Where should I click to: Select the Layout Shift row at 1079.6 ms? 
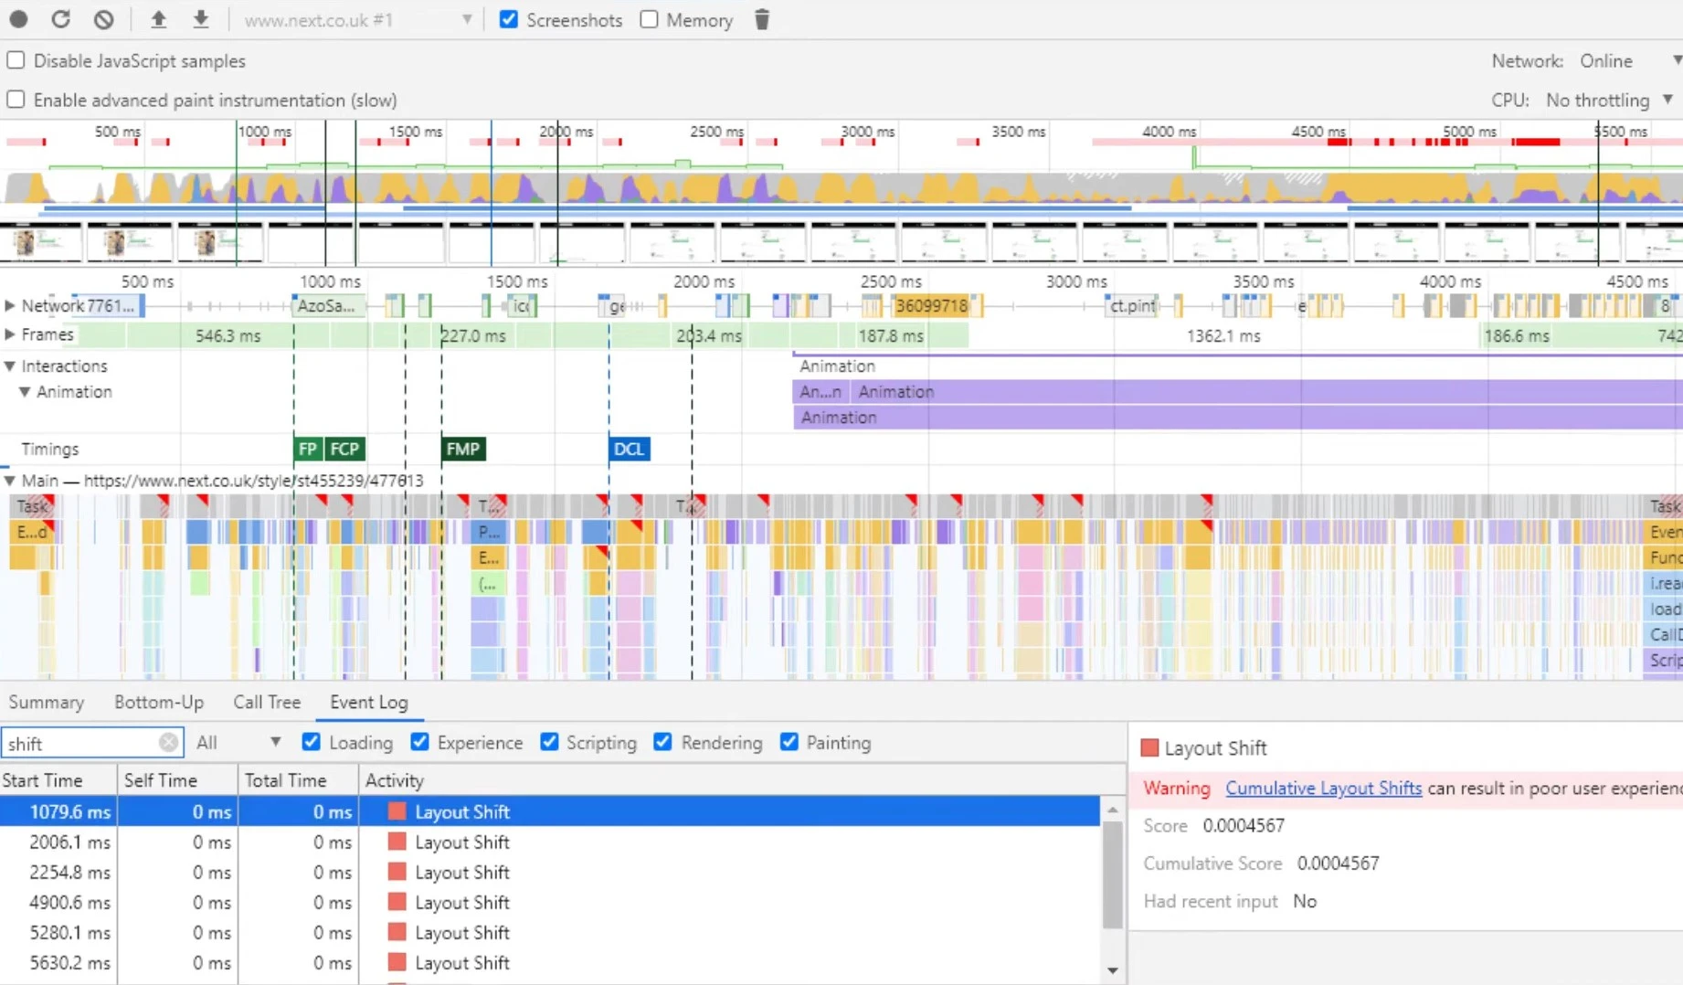pyautogui.click(x=550, y=811)
